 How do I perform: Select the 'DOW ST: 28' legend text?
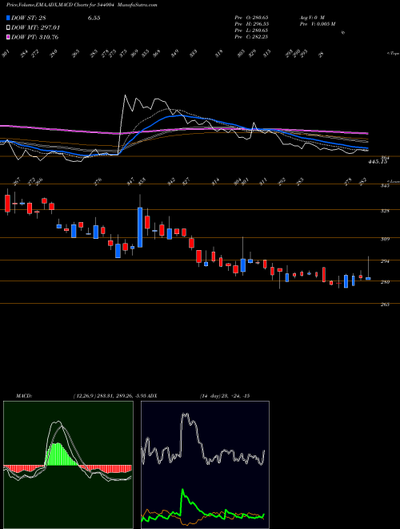tap(29, 18)
